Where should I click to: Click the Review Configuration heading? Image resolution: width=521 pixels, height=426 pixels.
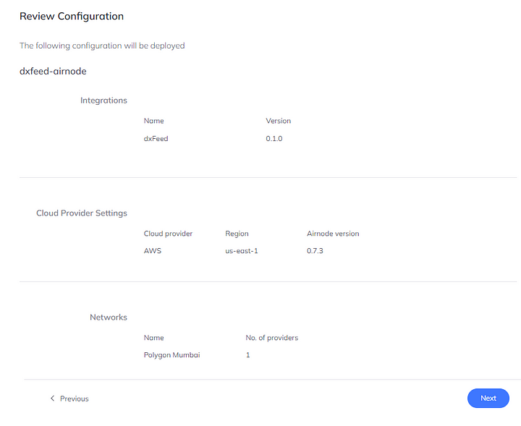pos(72,16)
